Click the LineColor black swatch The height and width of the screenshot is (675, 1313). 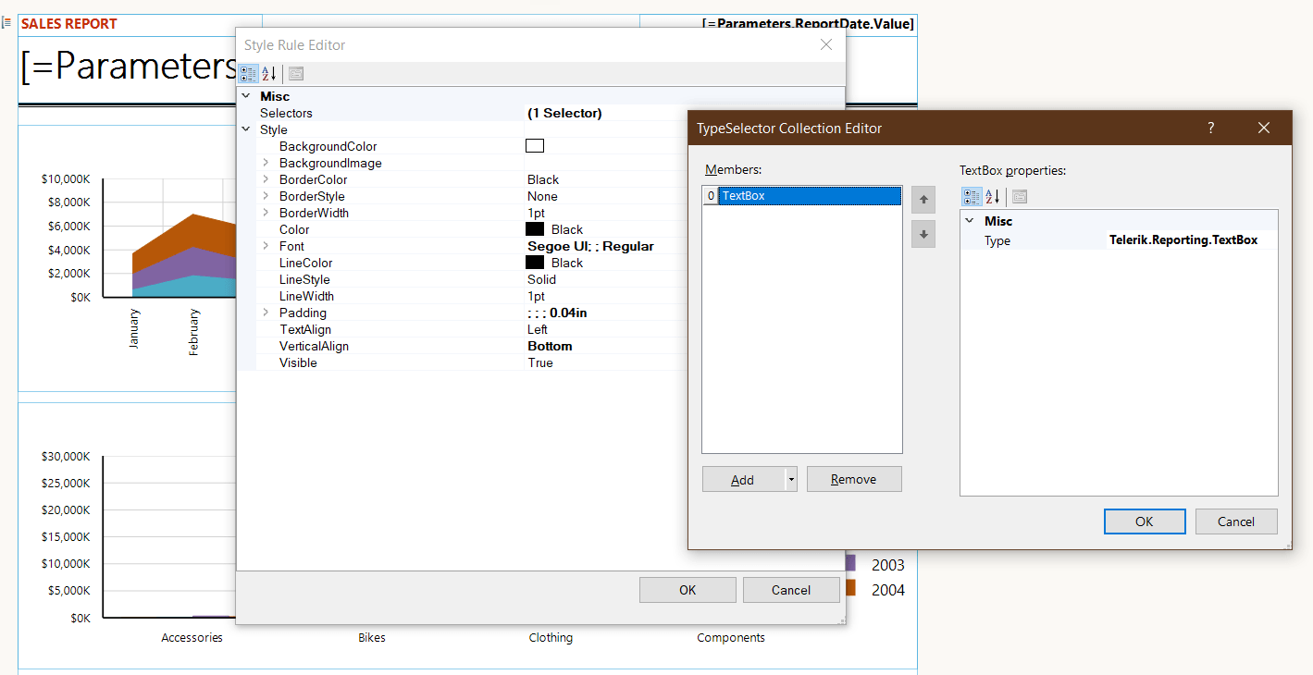[535, 263]
